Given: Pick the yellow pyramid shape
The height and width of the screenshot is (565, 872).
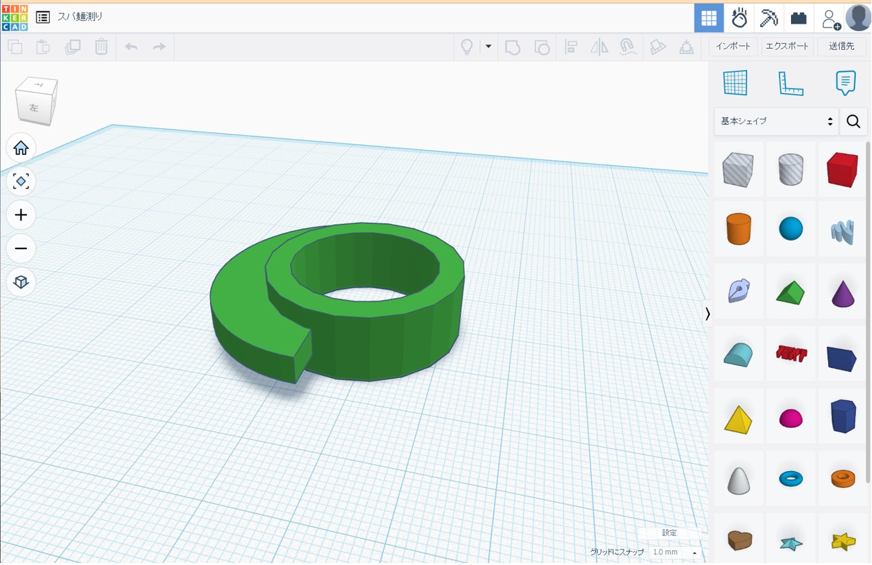Looking at the screenshot, I should click(x=738, y=418).
